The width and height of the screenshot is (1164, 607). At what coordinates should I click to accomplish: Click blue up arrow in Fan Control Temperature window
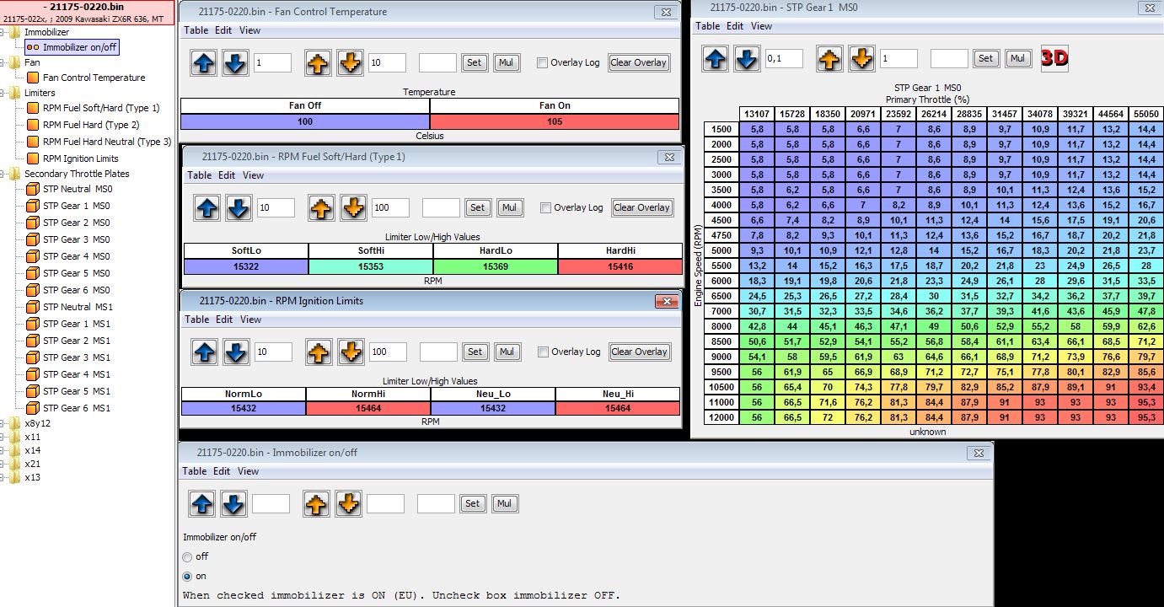[203, 62]
